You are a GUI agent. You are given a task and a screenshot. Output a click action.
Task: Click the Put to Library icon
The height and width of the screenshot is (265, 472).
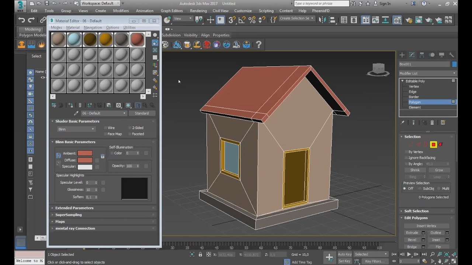click(109, 105)
